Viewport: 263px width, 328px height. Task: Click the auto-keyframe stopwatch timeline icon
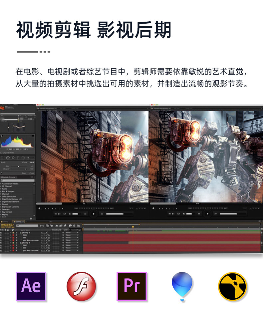click(74, 226)
